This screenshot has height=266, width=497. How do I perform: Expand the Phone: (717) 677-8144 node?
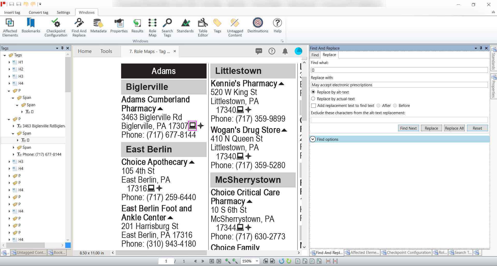[x=13, y=154]
